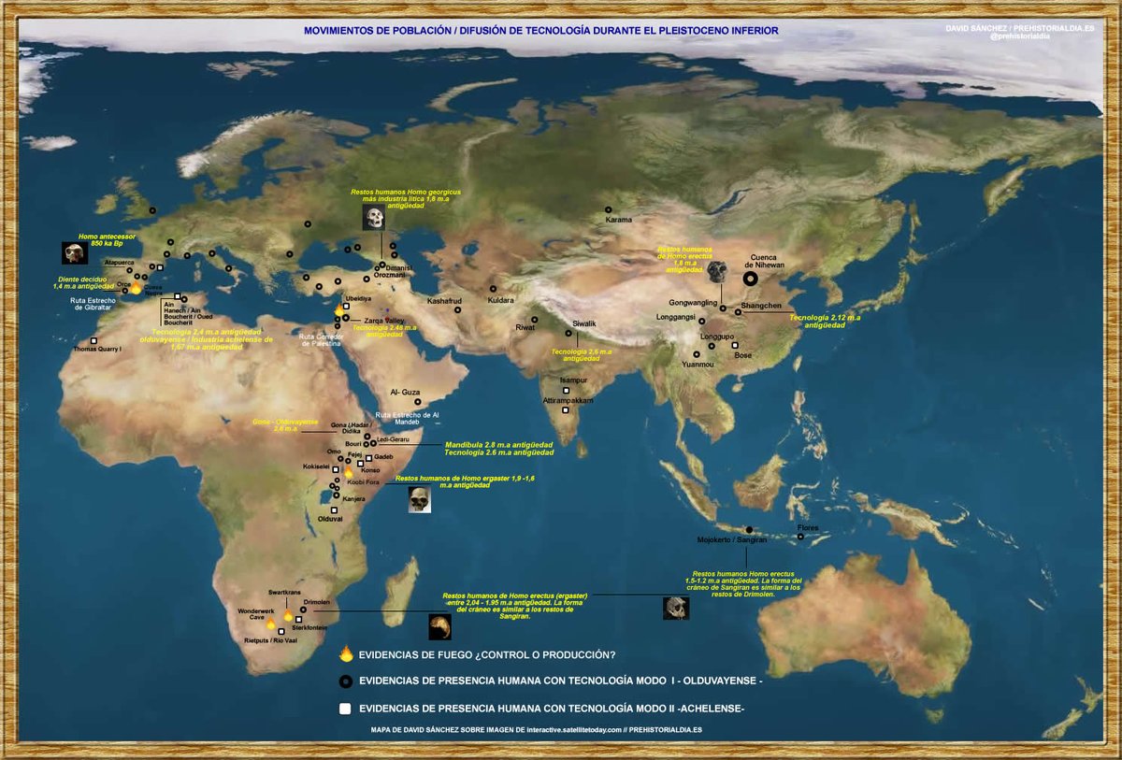The height and width of the screenshot is (760, 1122).
Task: Click the Atapuerca site label
Action: tap(119, 264)
